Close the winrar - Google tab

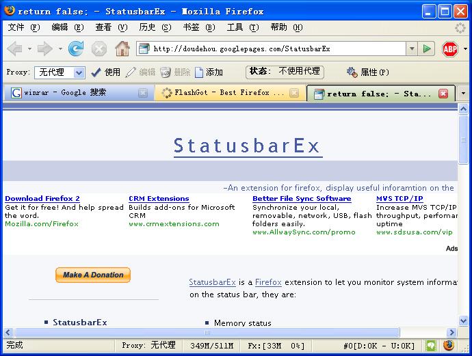(x=143, y=93)
